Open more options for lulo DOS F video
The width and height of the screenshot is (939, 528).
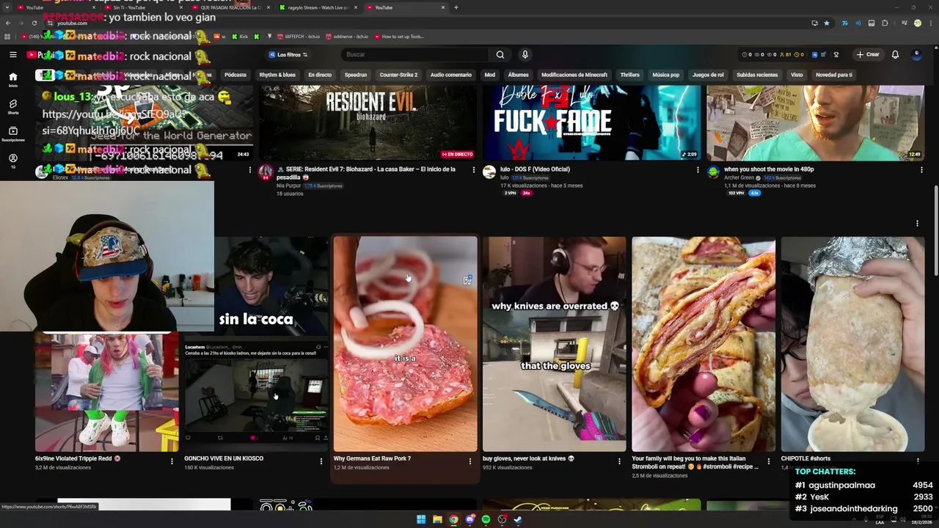coord(698,170)
